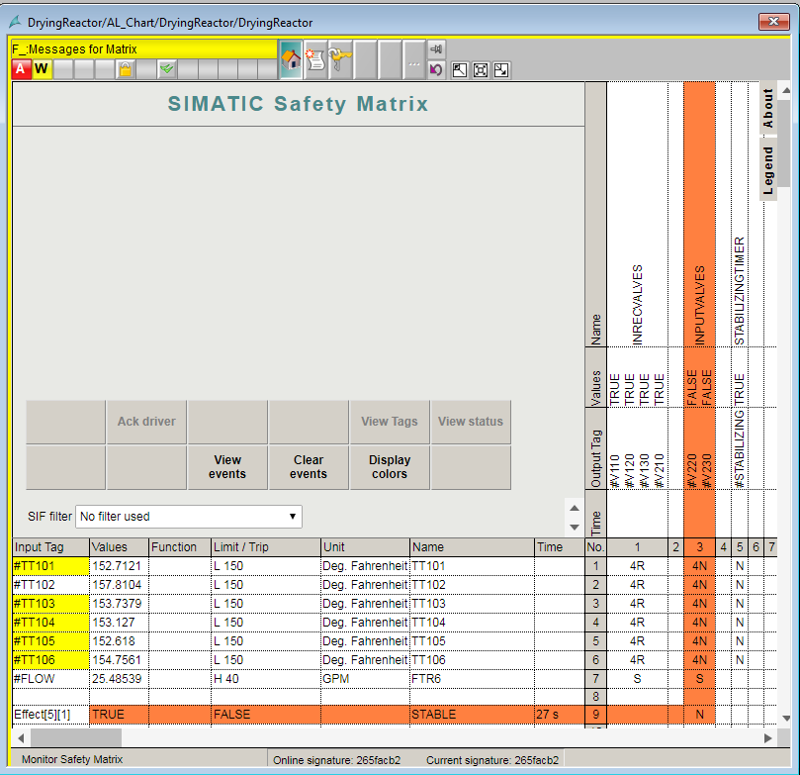Click the vertical scrollbar down arrow
This screenshot has height=775, width=800.
pos(786,719)
